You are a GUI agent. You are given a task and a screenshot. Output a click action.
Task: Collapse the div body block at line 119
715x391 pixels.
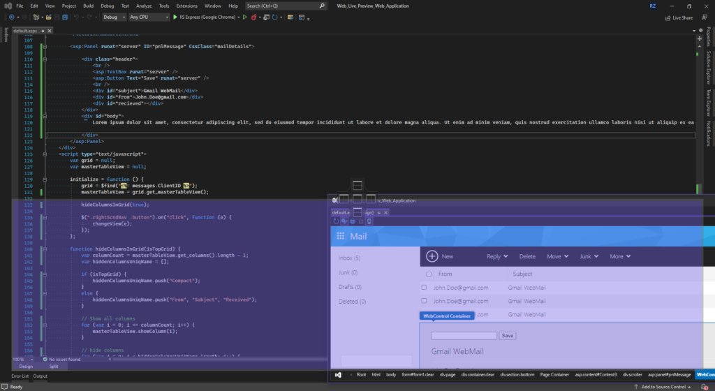(x=45, y=116)
